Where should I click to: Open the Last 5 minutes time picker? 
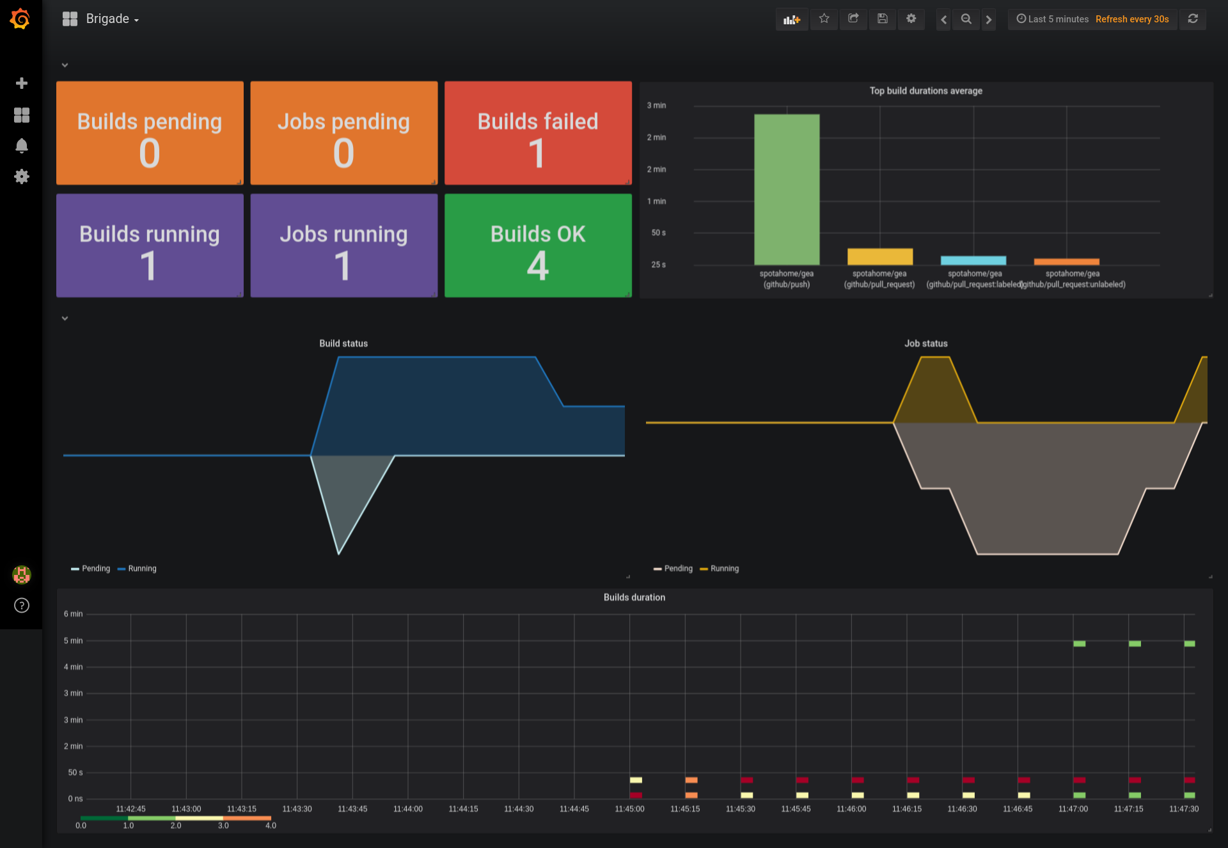[x=1052, y=19]
